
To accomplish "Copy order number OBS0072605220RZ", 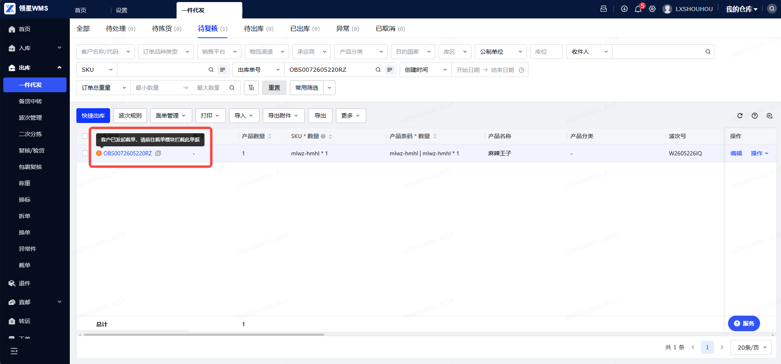I will (x=158, y=153).
